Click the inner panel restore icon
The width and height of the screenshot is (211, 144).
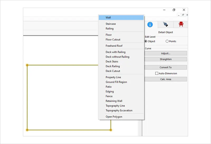click(183, 15)
